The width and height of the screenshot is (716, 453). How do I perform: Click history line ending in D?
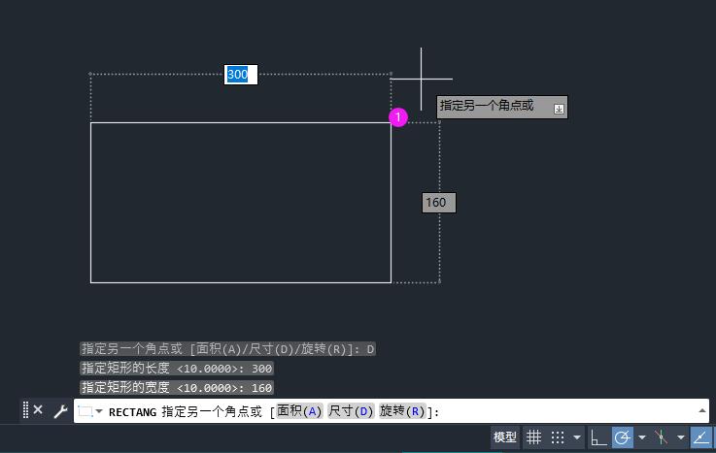pos(228,349)
